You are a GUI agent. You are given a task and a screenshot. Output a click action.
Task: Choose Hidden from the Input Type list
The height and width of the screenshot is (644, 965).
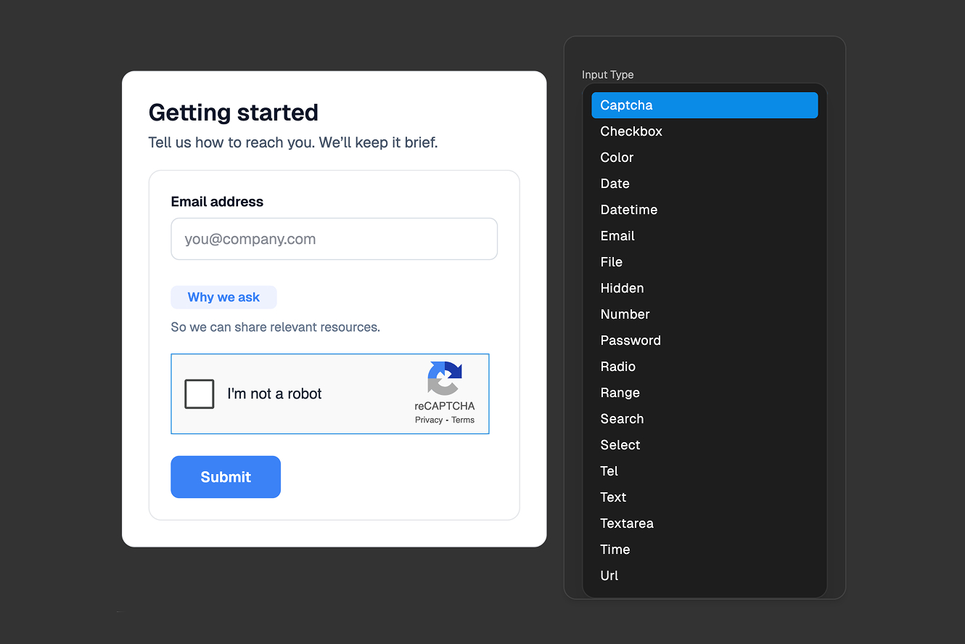pyautogui.click(x=705, y=288)
